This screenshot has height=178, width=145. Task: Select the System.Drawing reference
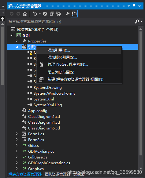tap(48, 88)
